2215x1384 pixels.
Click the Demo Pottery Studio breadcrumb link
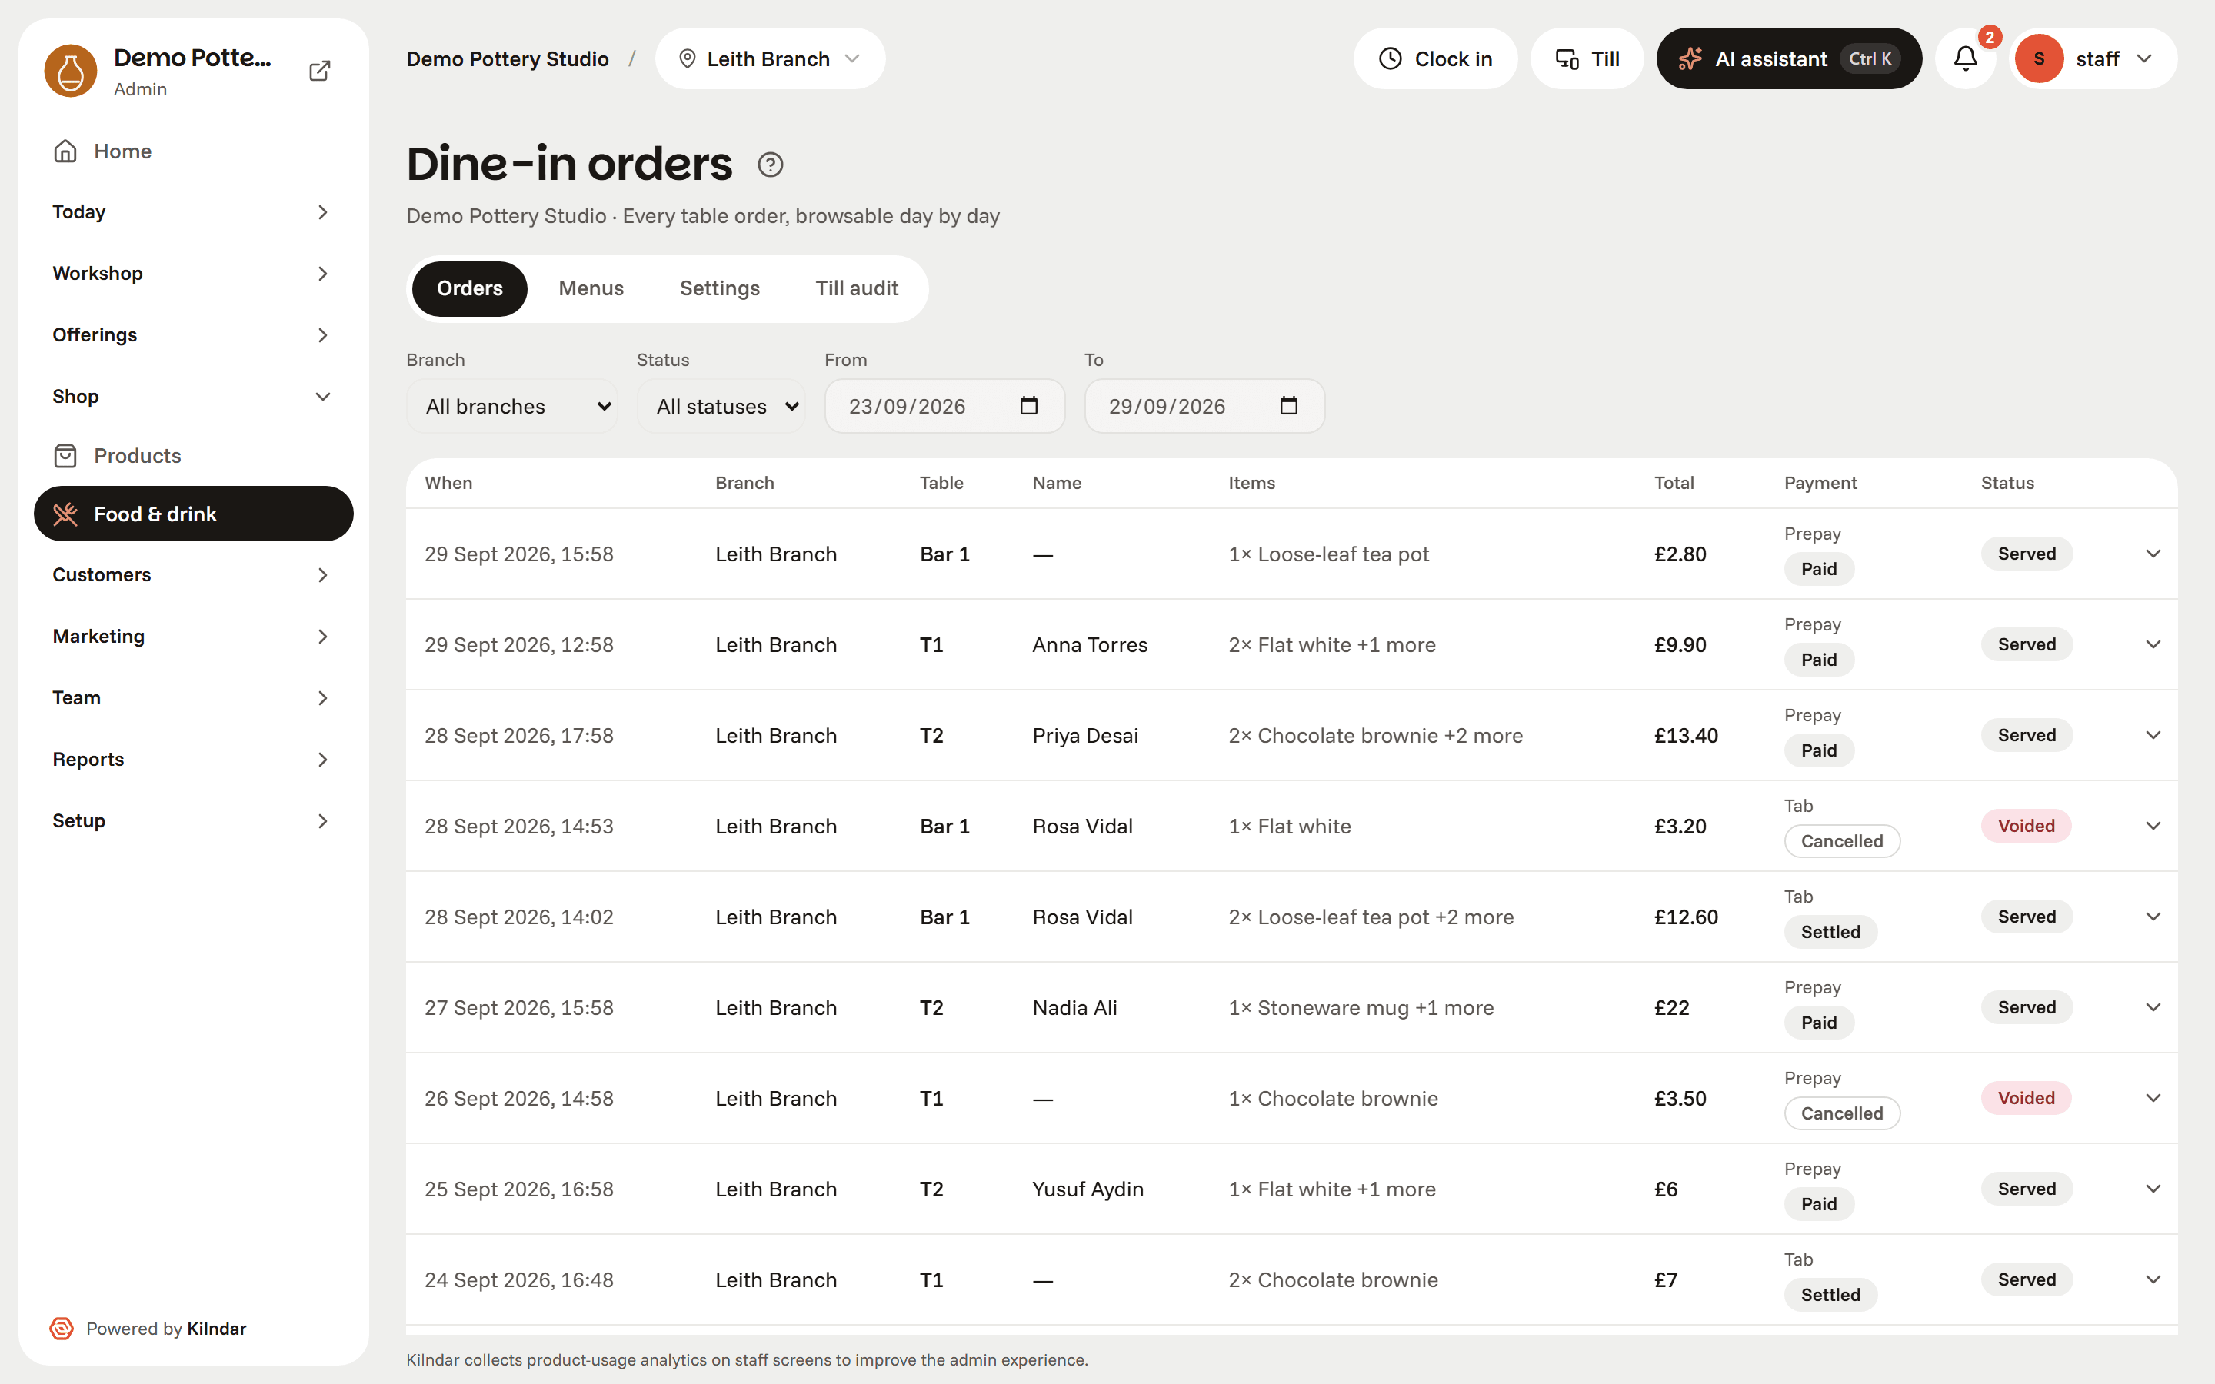click(x=508, y=58)
